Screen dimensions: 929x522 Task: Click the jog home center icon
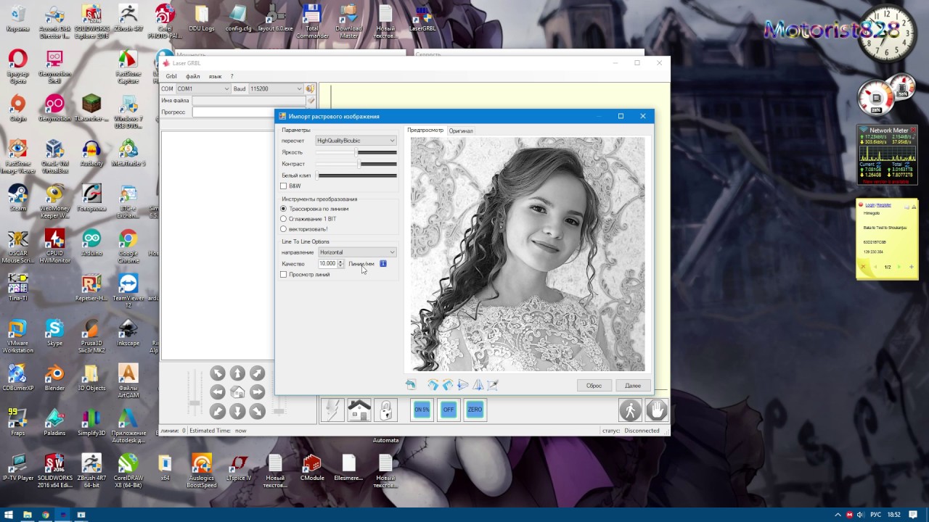[237, 392]
